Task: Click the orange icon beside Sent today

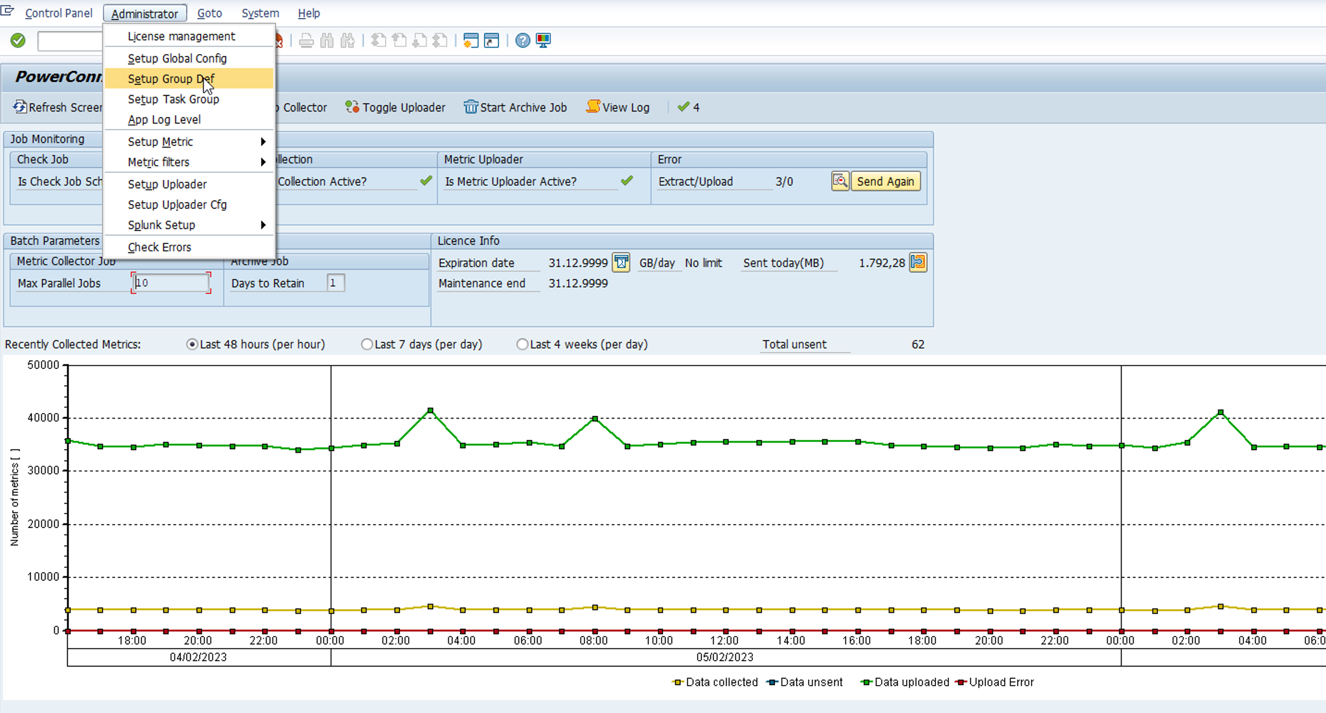Action: [918, 263]
